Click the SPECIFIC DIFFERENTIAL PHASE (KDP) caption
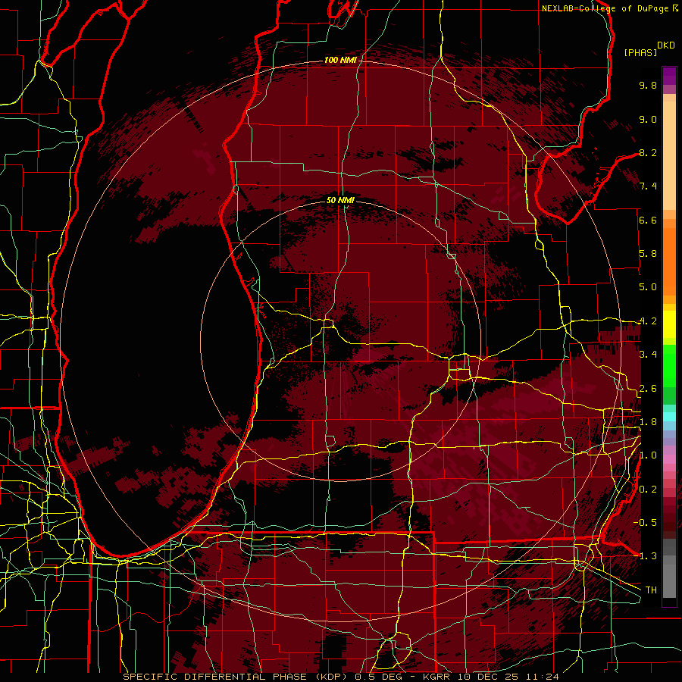The image size is (682, 682). click(236, 677)
